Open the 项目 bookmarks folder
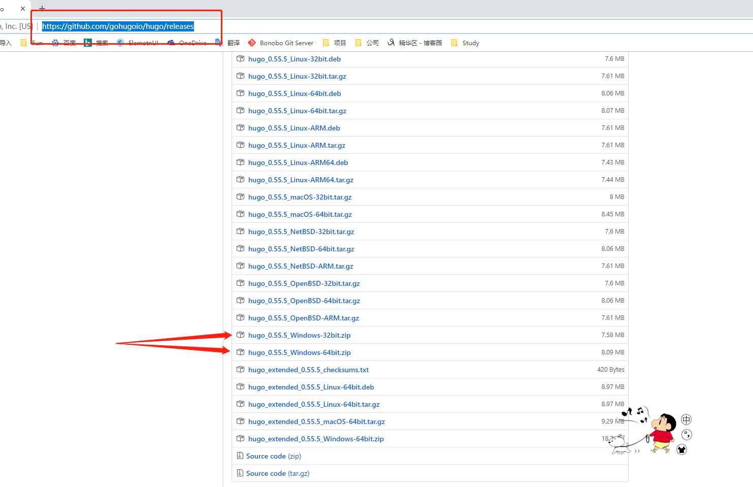 335,43
